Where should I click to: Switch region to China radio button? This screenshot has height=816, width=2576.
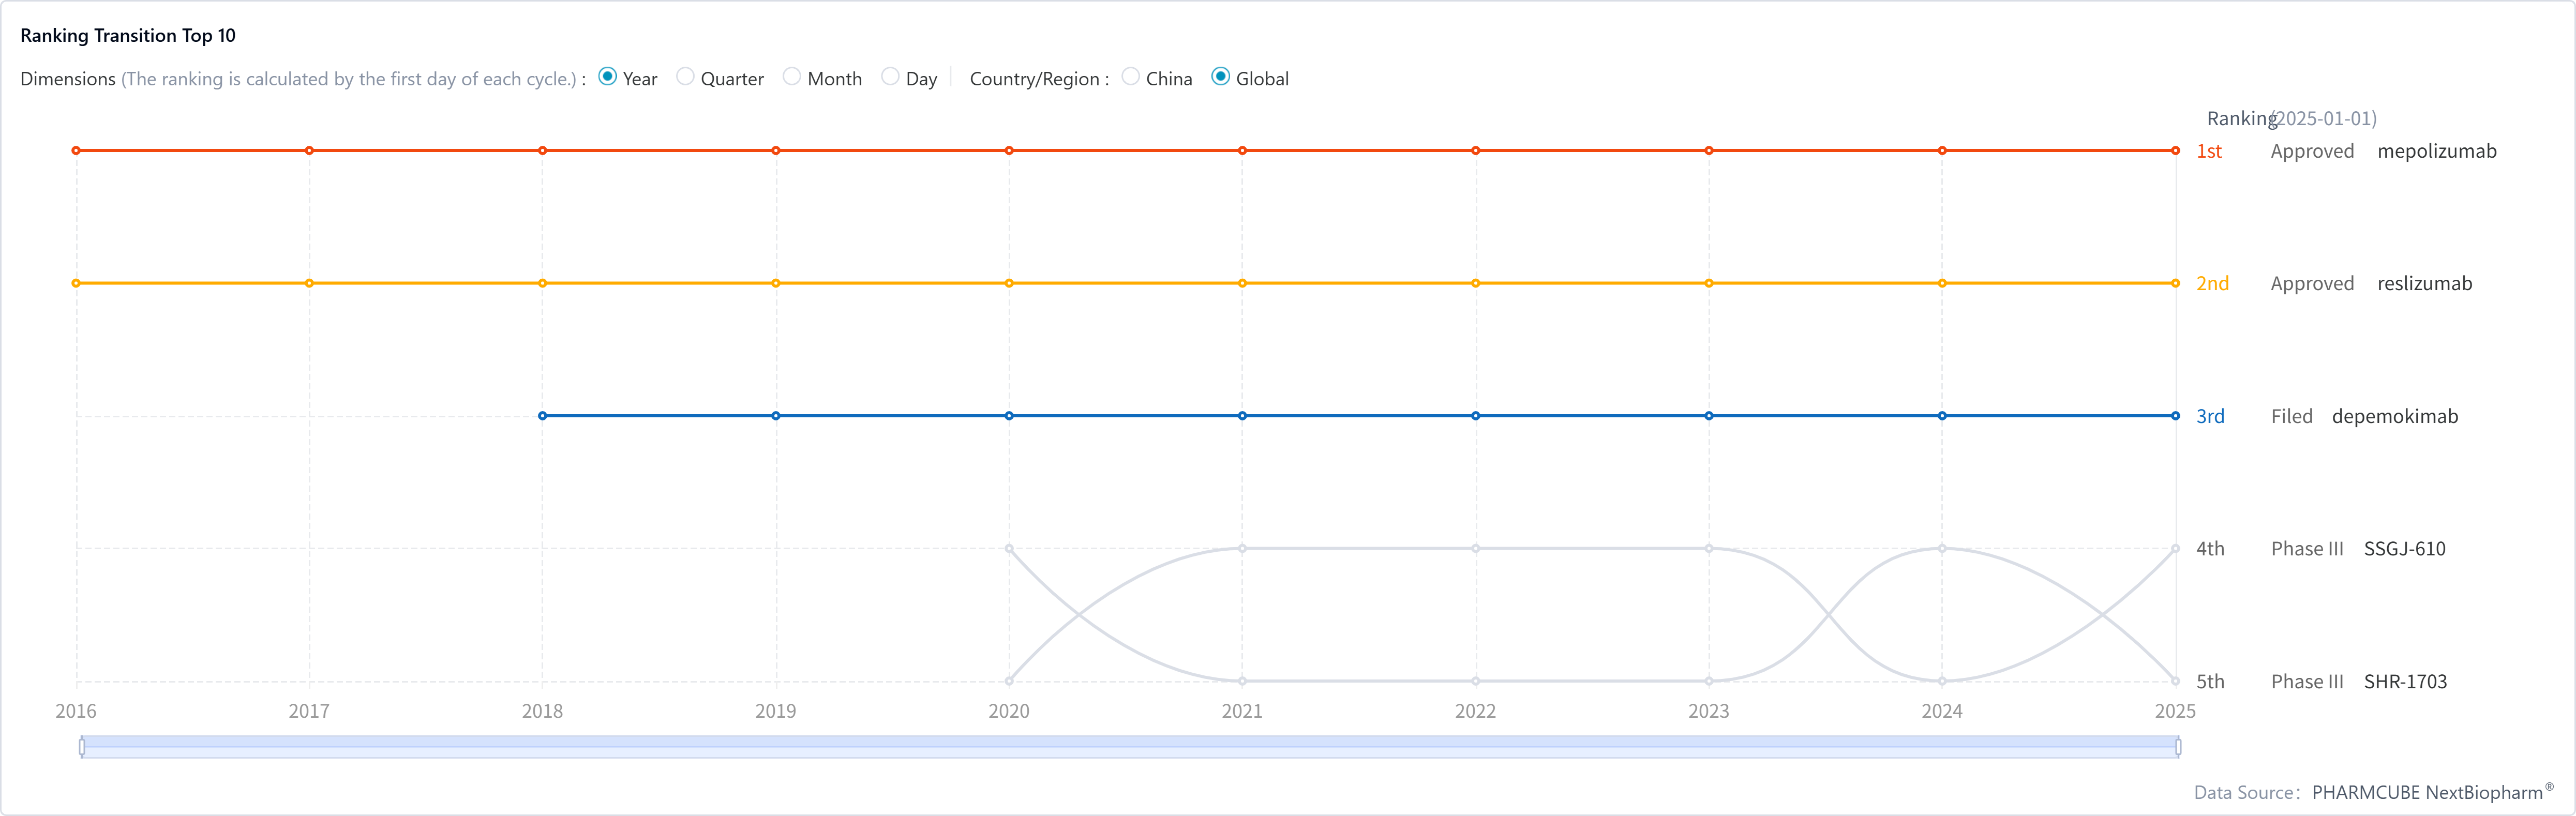coord(1131,77)
